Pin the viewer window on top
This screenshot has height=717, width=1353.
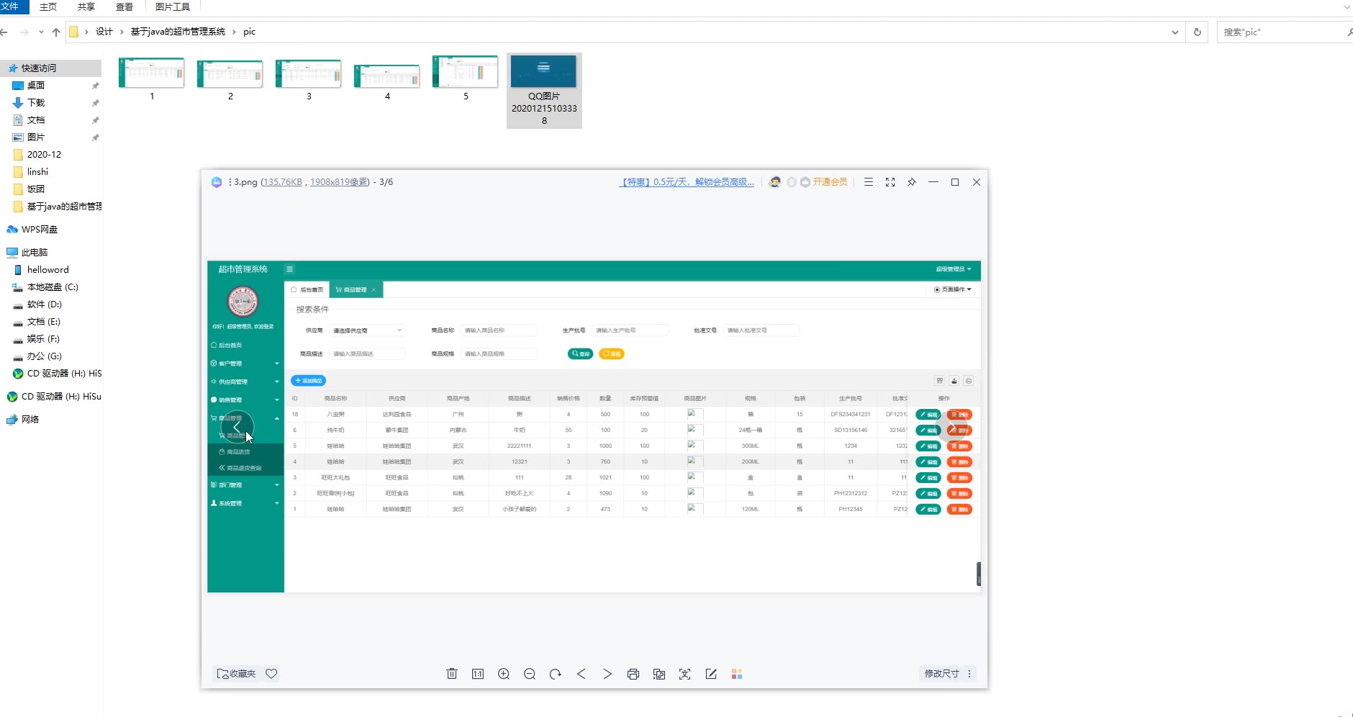912,182
